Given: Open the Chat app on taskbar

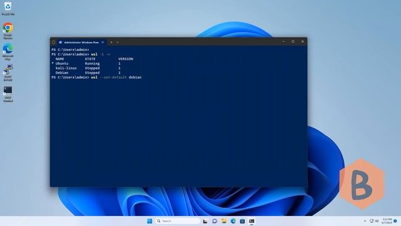Looking at the screenshot, I should 214,221.
